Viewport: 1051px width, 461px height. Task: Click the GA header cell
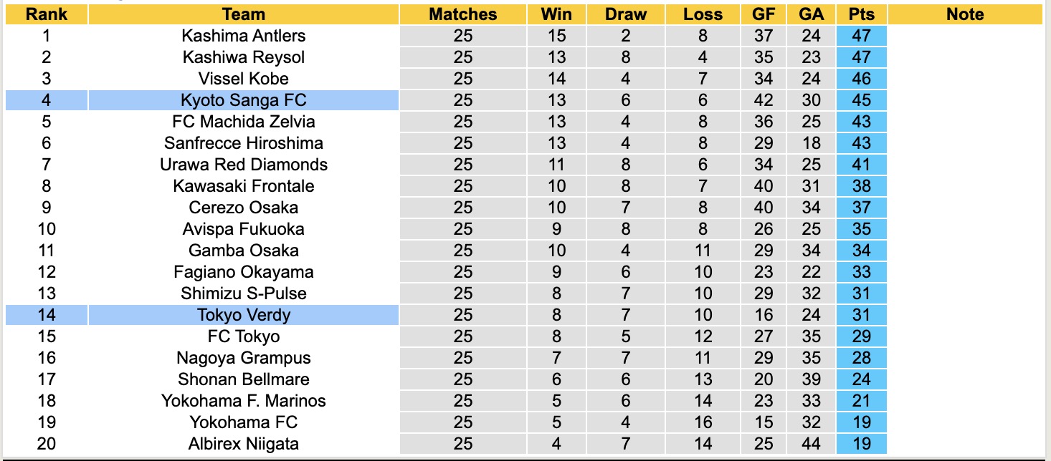(x=811, y=14)
